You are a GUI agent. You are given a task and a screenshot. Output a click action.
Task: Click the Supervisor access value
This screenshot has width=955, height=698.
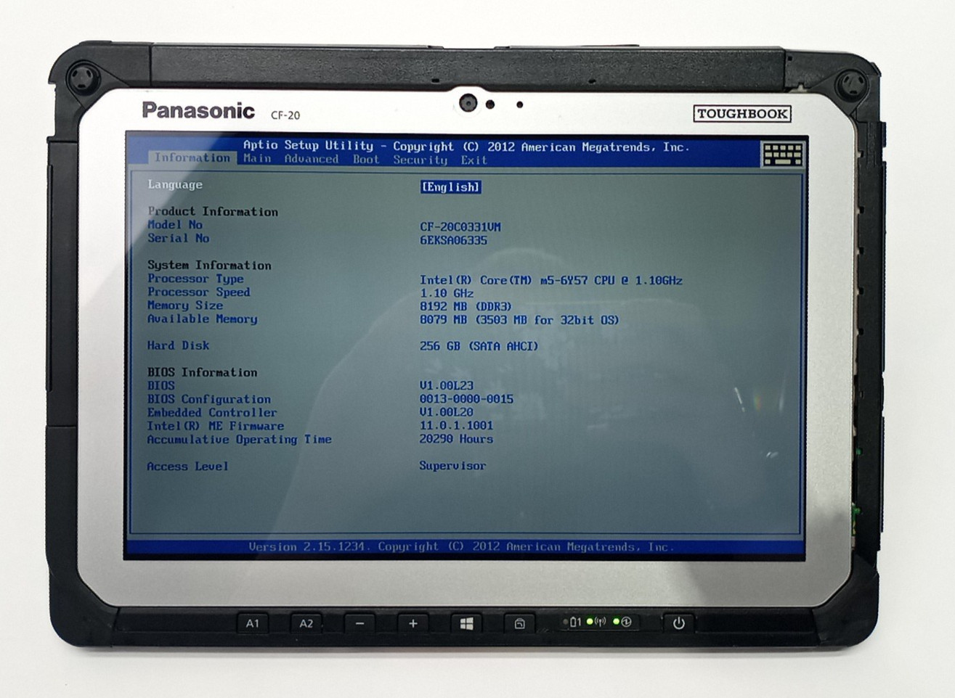pos(452,466)
